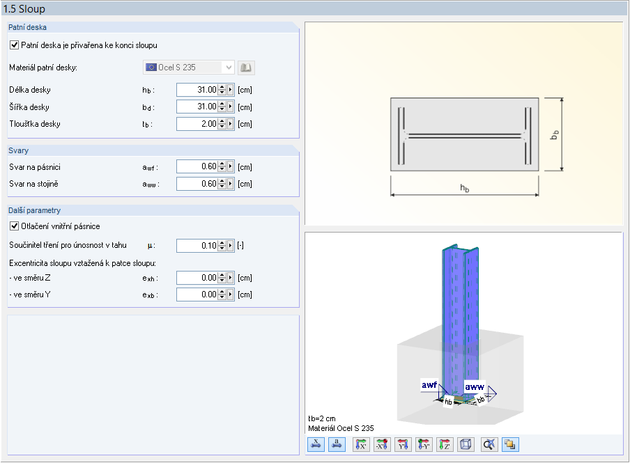Select the isometric view icon
This screenshot has width=630, height=463.
click(465, 444)
